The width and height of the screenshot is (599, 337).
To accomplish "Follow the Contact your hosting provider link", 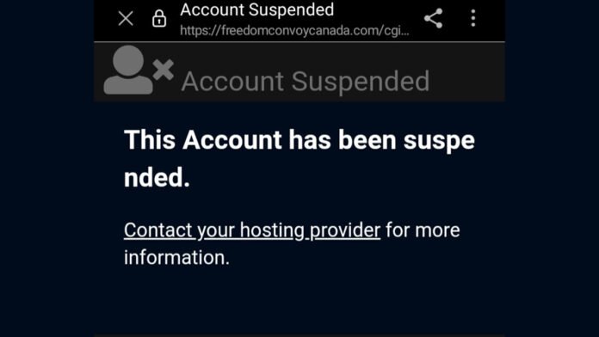I will click(x=252, y=230).
